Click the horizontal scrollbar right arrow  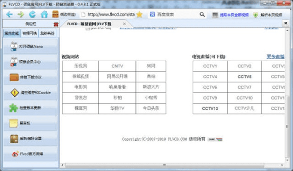click(282, 165)
